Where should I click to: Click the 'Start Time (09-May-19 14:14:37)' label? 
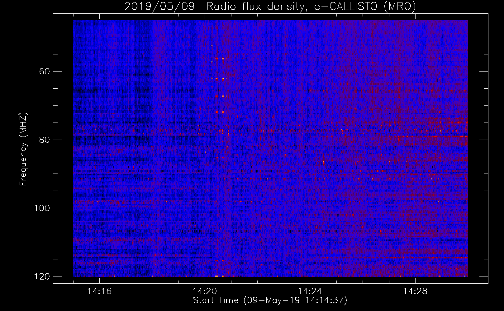tap(270, 300)
